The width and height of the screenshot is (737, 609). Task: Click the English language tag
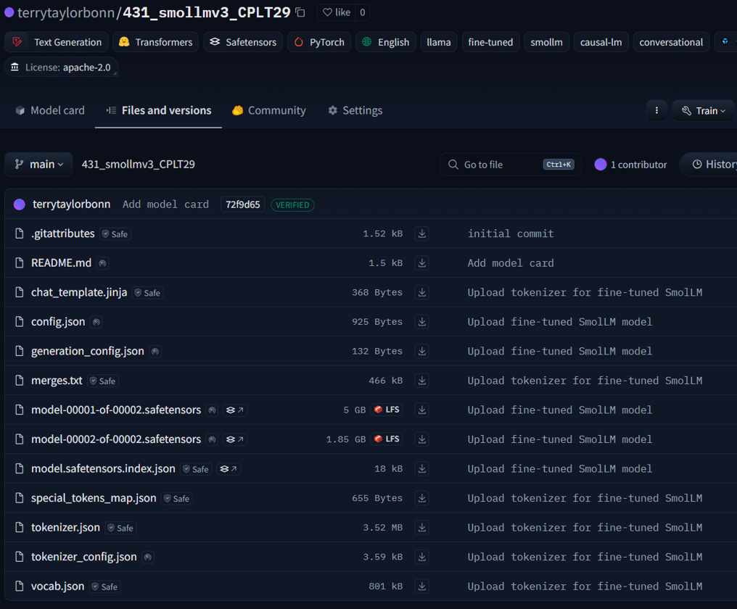click(x=386, y=42)
